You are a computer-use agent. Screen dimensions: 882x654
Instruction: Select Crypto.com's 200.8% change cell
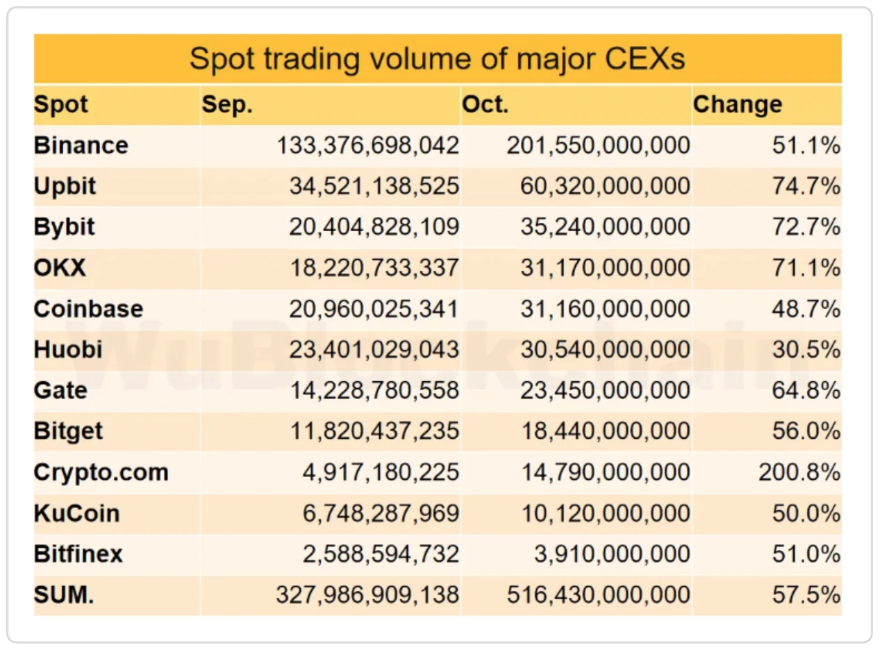tap(800, 472)
